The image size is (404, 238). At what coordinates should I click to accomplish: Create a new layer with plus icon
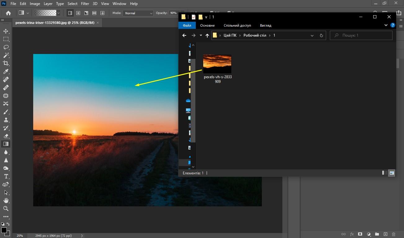385,234
